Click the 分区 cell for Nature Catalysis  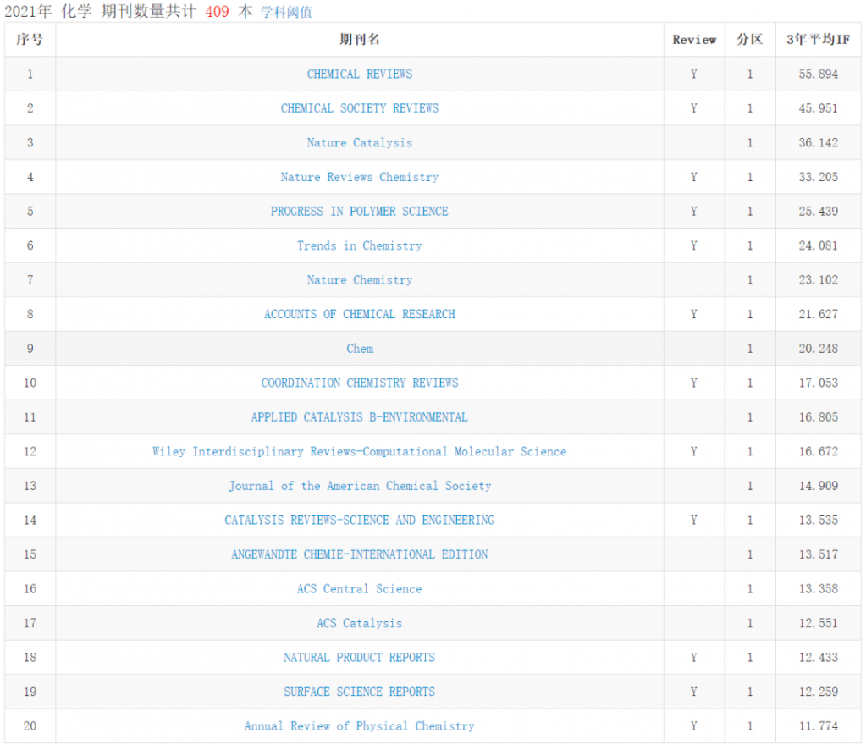[x=750, y=142]
